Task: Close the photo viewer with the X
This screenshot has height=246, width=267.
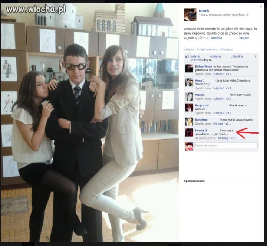Action: pyautogui.click(x=261, y=6)
